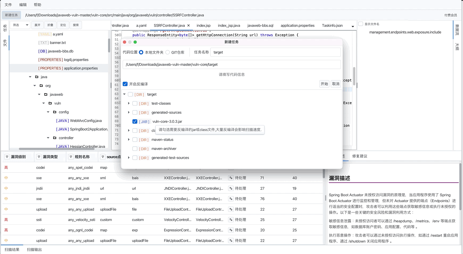This screenshot has height=254, width=463.
Task: Enable the 显示文件名 checkbox
Action: pos(361,24)
